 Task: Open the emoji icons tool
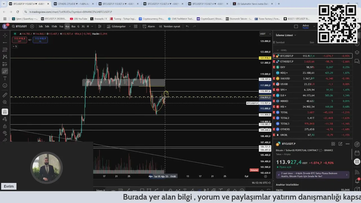point(5,85)
